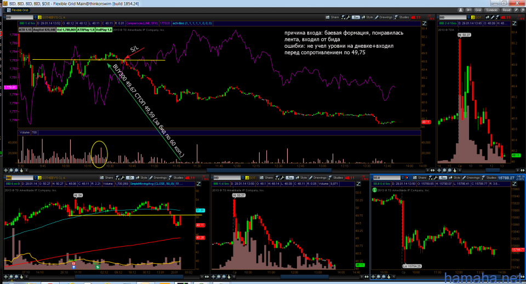526x284 pixels.
Task: Click the maximize icon of top-right chart
Action: tap(514, 23)
